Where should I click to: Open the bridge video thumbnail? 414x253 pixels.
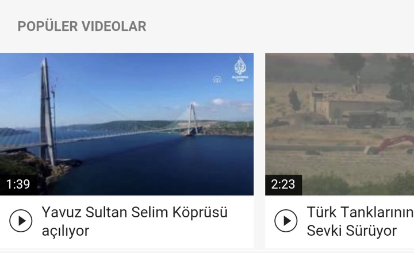point(126,124)
